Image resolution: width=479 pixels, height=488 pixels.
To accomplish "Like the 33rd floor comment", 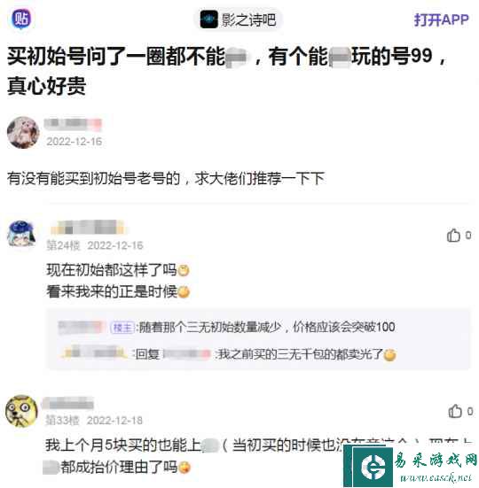I will click(x=460, y=412).
